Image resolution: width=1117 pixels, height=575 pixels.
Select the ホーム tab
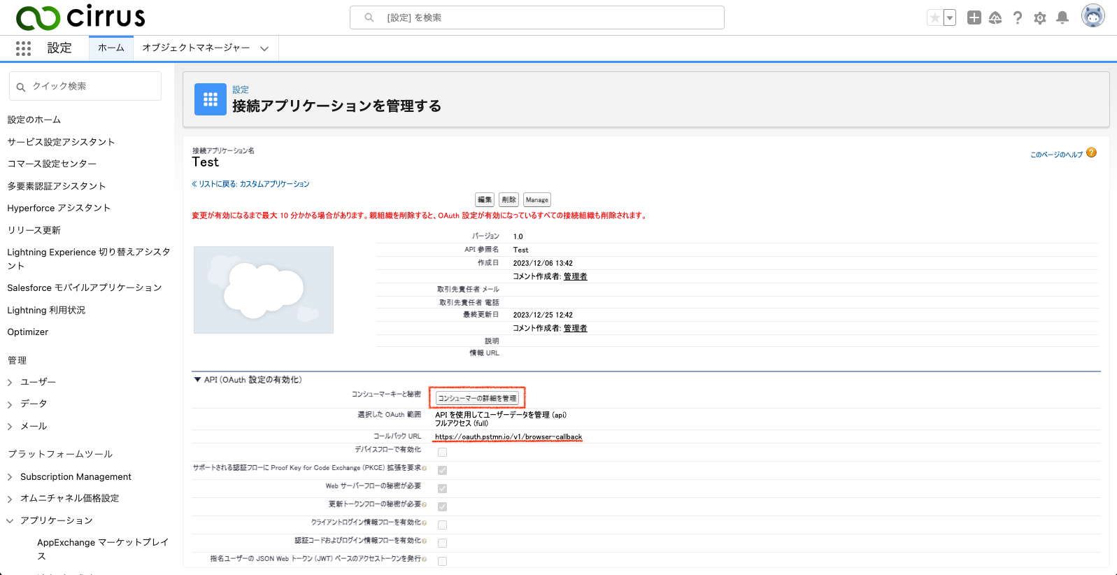tap(111, 48)
